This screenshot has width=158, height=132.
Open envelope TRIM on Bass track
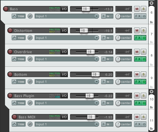coord(19,16)
